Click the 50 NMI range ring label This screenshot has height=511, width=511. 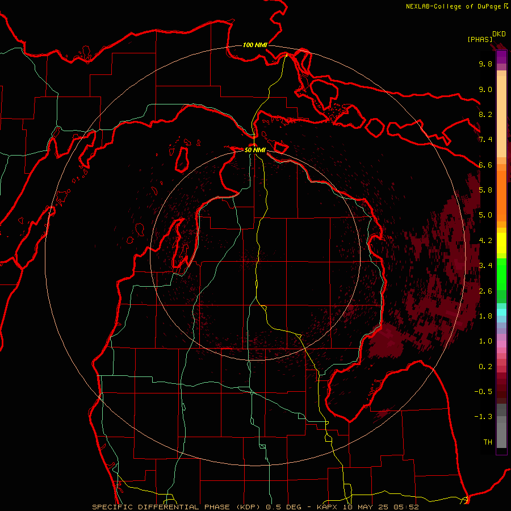point(255,150)
